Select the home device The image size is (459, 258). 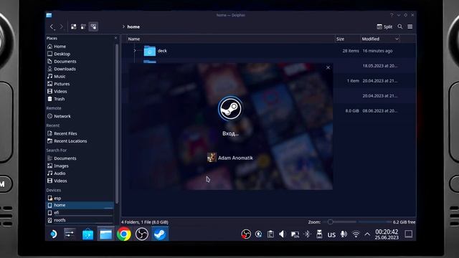point(80,205)
